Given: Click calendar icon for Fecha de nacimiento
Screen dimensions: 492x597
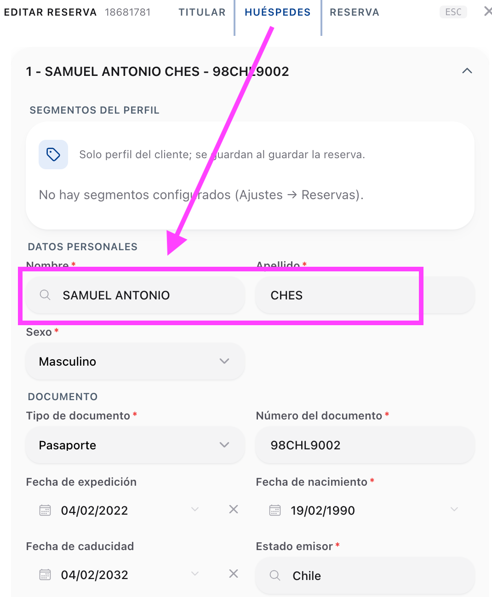Looking at the screenshot, I should pos(275,510).
